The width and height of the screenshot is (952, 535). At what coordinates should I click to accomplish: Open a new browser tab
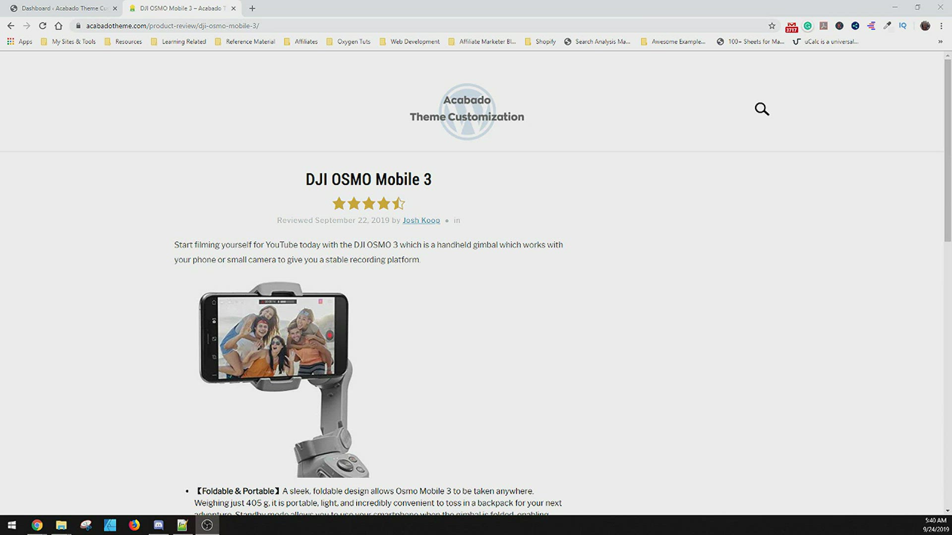[252, 8]
